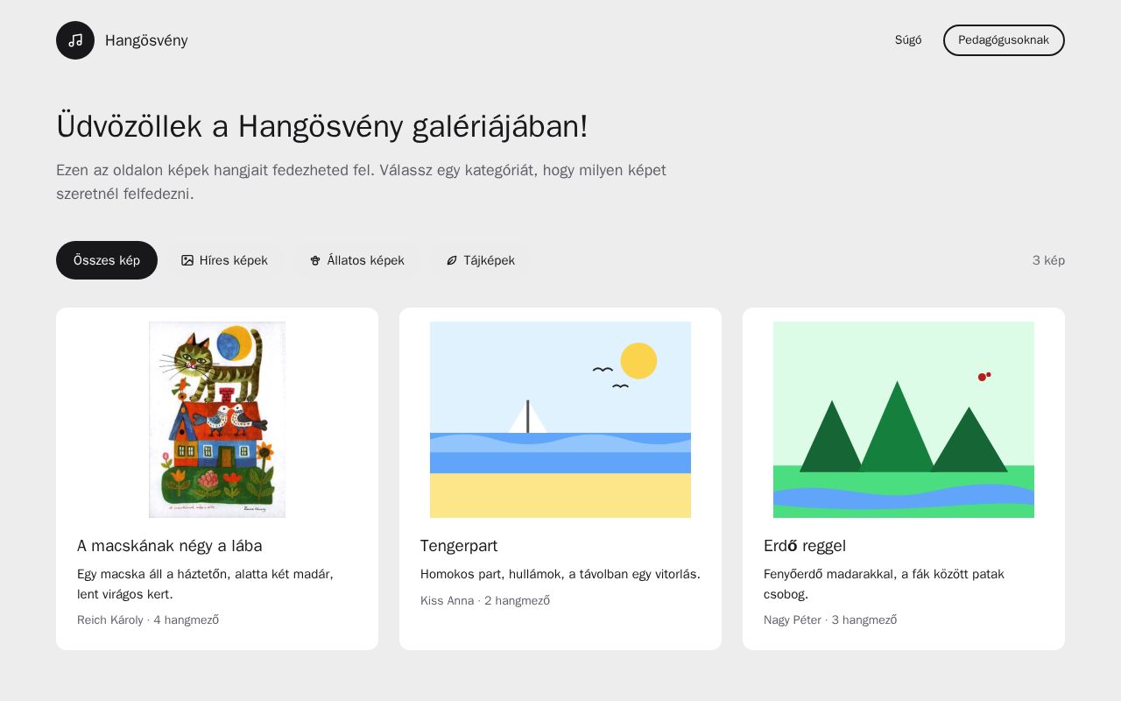Image resolution: width=1121 pixels, height=701 pixels.
Task: Click the description starting Egy macska áll
Action: (x=206, y=584)
